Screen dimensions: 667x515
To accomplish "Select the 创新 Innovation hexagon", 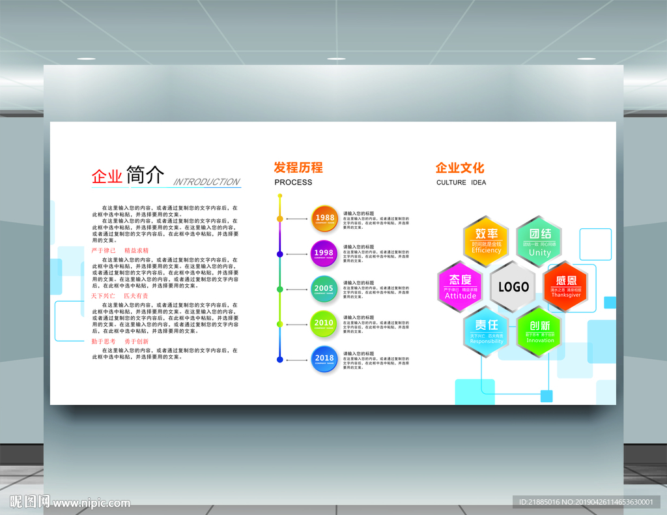I will tap(539, 332).
